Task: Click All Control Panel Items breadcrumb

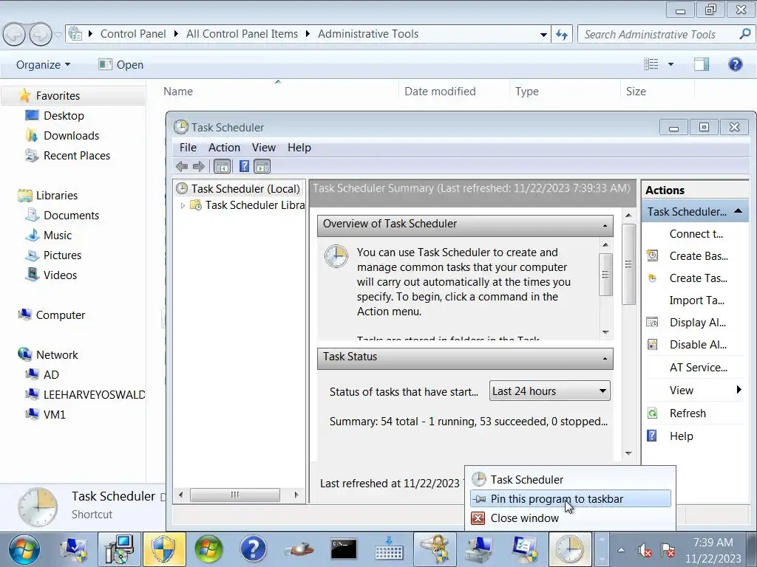Action: point(242,34)
